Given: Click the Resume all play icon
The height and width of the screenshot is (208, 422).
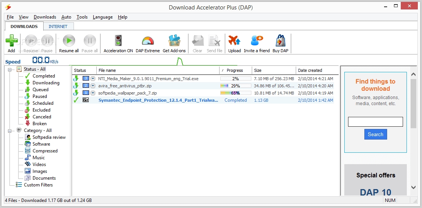Looking at the screenshot, I should [x=69, y=41].
